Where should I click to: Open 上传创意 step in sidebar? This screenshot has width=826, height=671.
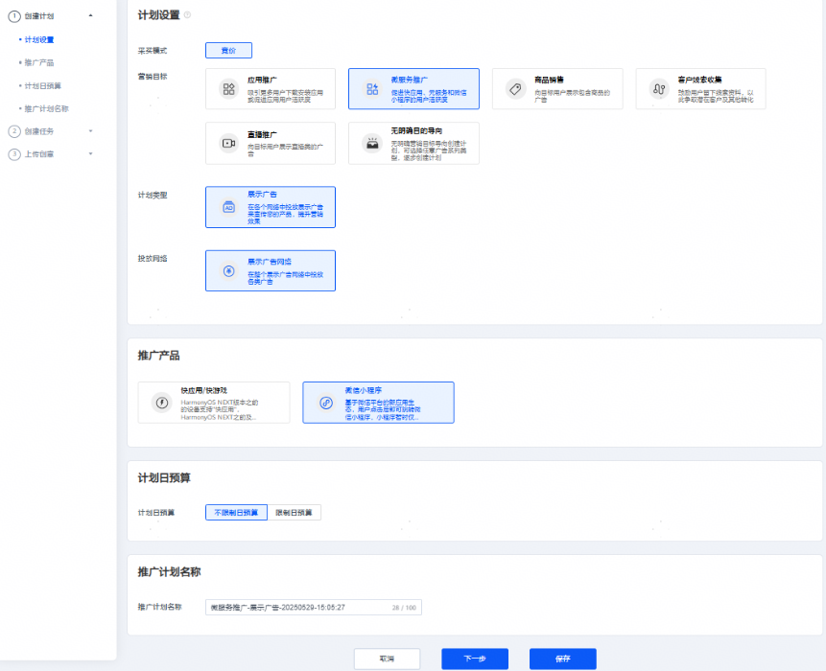click(x=39, y=154)
